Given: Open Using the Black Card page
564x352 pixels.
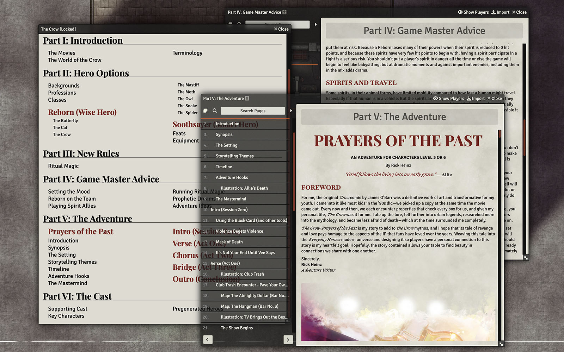Looking at the screenshot, I should [246, 220].
